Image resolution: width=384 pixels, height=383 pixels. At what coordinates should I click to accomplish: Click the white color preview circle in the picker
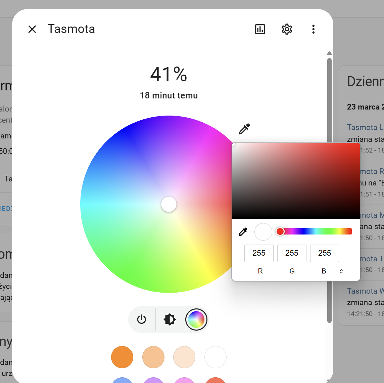(x=263, y=231)
